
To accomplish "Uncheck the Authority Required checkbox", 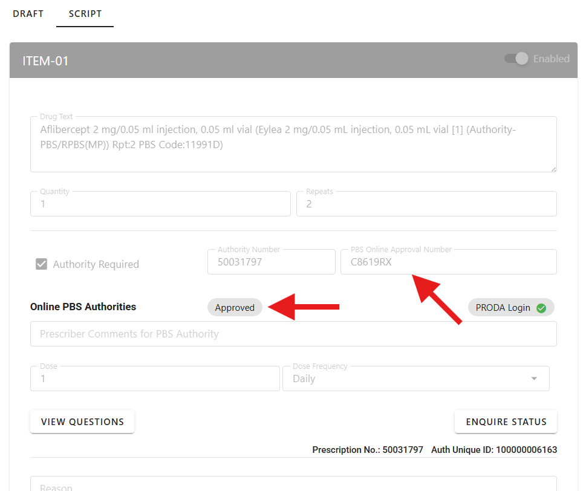I will point(41,264).
